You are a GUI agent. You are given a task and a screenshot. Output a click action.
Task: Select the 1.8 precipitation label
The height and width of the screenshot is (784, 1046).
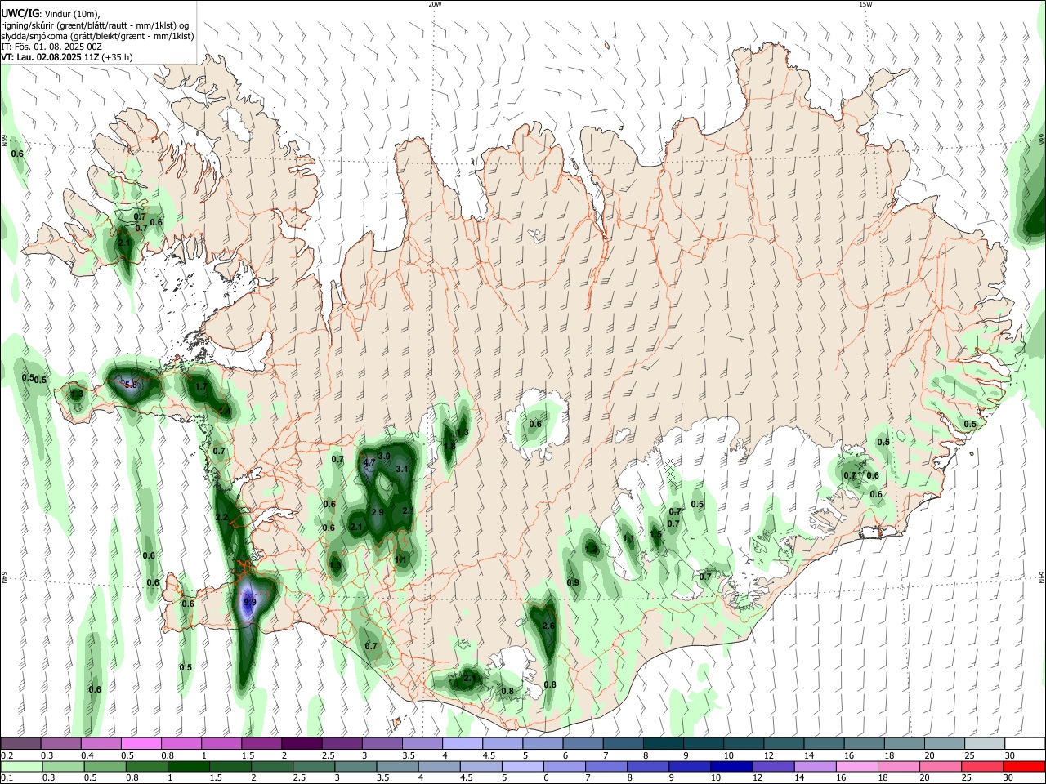tap(449, 446)
